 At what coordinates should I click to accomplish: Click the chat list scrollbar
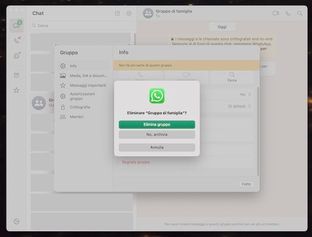(135, 39)
